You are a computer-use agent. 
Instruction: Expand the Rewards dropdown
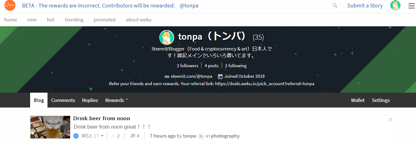click(117, 100)
